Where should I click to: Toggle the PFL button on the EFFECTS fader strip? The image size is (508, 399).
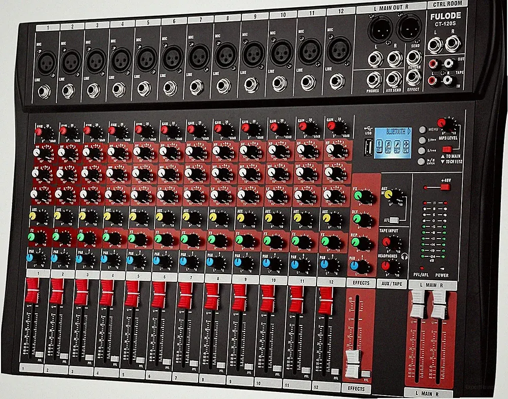tap(366, 374)
